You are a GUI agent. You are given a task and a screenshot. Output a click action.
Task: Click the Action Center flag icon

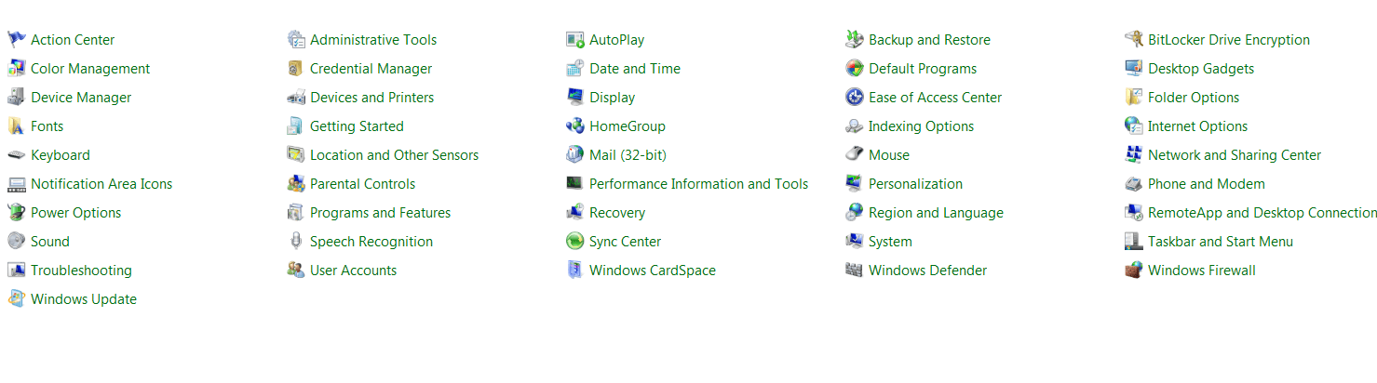click(17, 39)
